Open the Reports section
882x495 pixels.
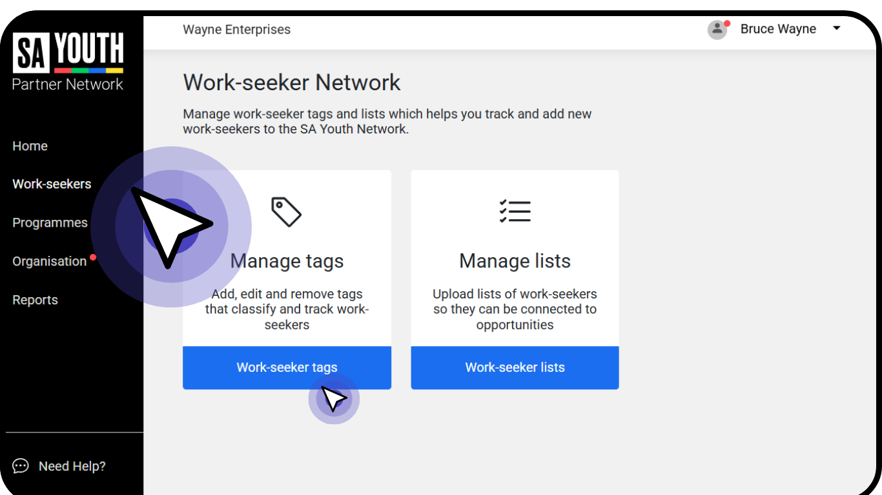(35, 300)
